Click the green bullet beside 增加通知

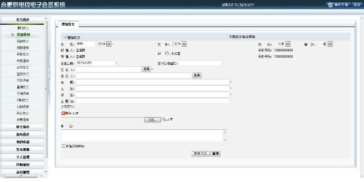tap(13, 35)
